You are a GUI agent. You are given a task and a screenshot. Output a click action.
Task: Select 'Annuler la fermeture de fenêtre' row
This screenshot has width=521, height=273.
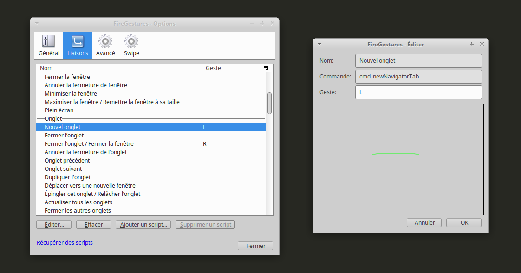tap(151, 85)
